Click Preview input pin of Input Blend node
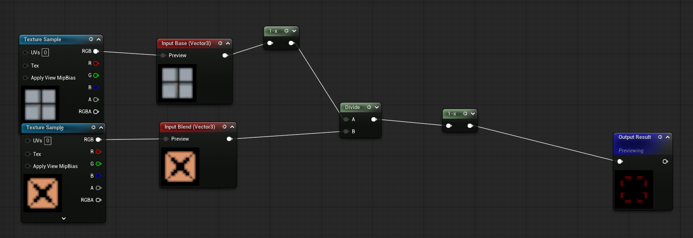The image size is (693, 238). tap(166, 139)
